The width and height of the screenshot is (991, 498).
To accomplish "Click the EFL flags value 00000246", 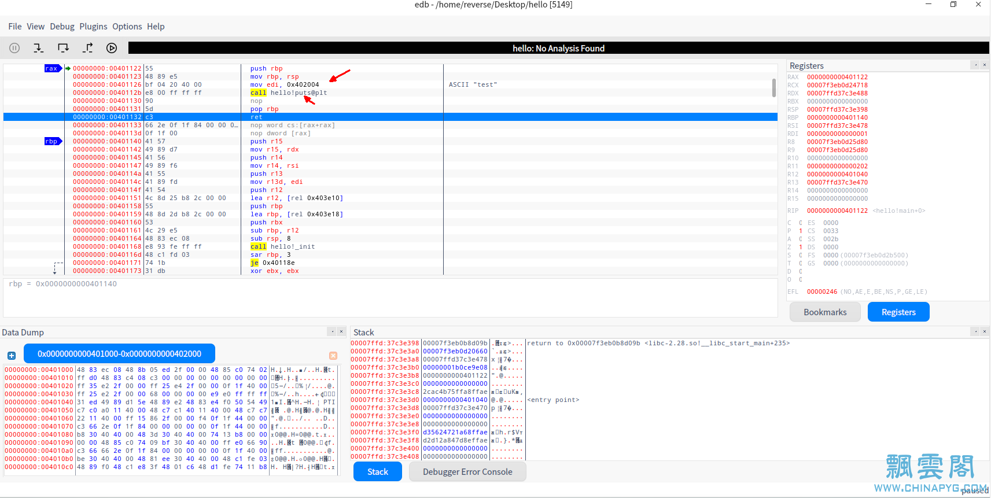I will (821, 292).
